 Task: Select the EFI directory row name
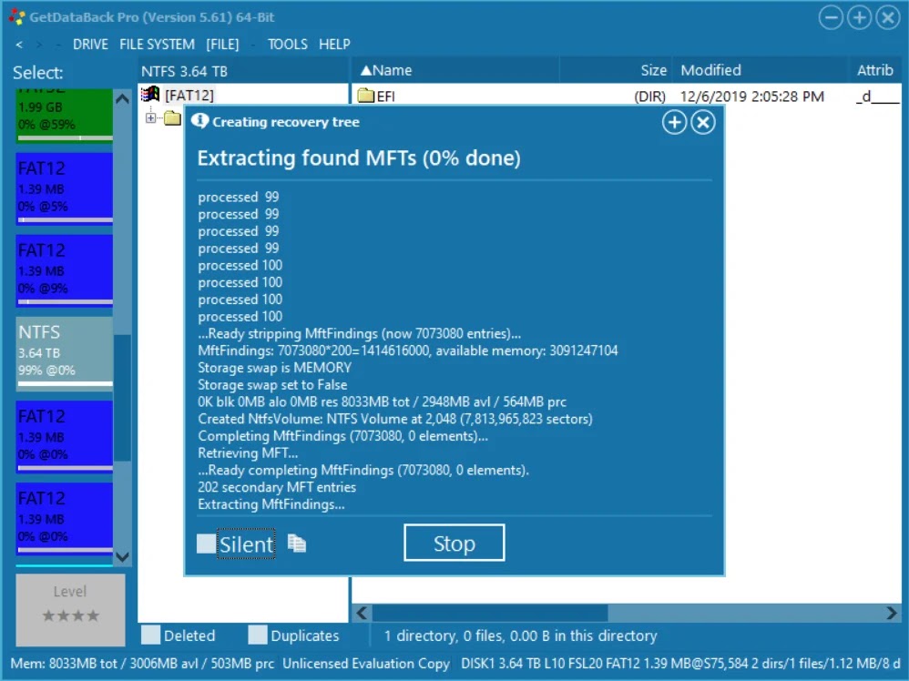pyautogui.click(x=386, y=97)
